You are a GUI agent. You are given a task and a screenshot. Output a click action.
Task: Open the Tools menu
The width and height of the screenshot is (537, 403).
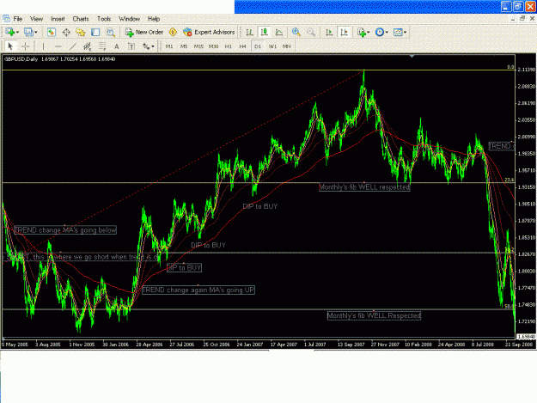pos(104,19)
